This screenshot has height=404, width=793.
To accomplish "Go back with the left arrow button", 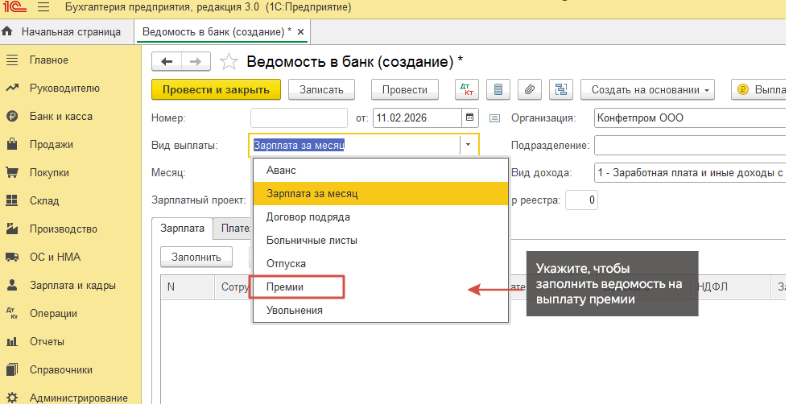I will pyautogui.click(x=167, y=62).
